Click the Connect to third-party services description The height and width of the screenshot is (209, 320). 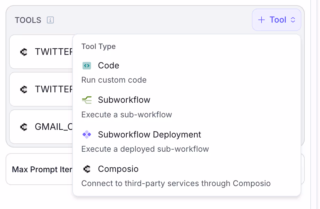tap(176, 183)
